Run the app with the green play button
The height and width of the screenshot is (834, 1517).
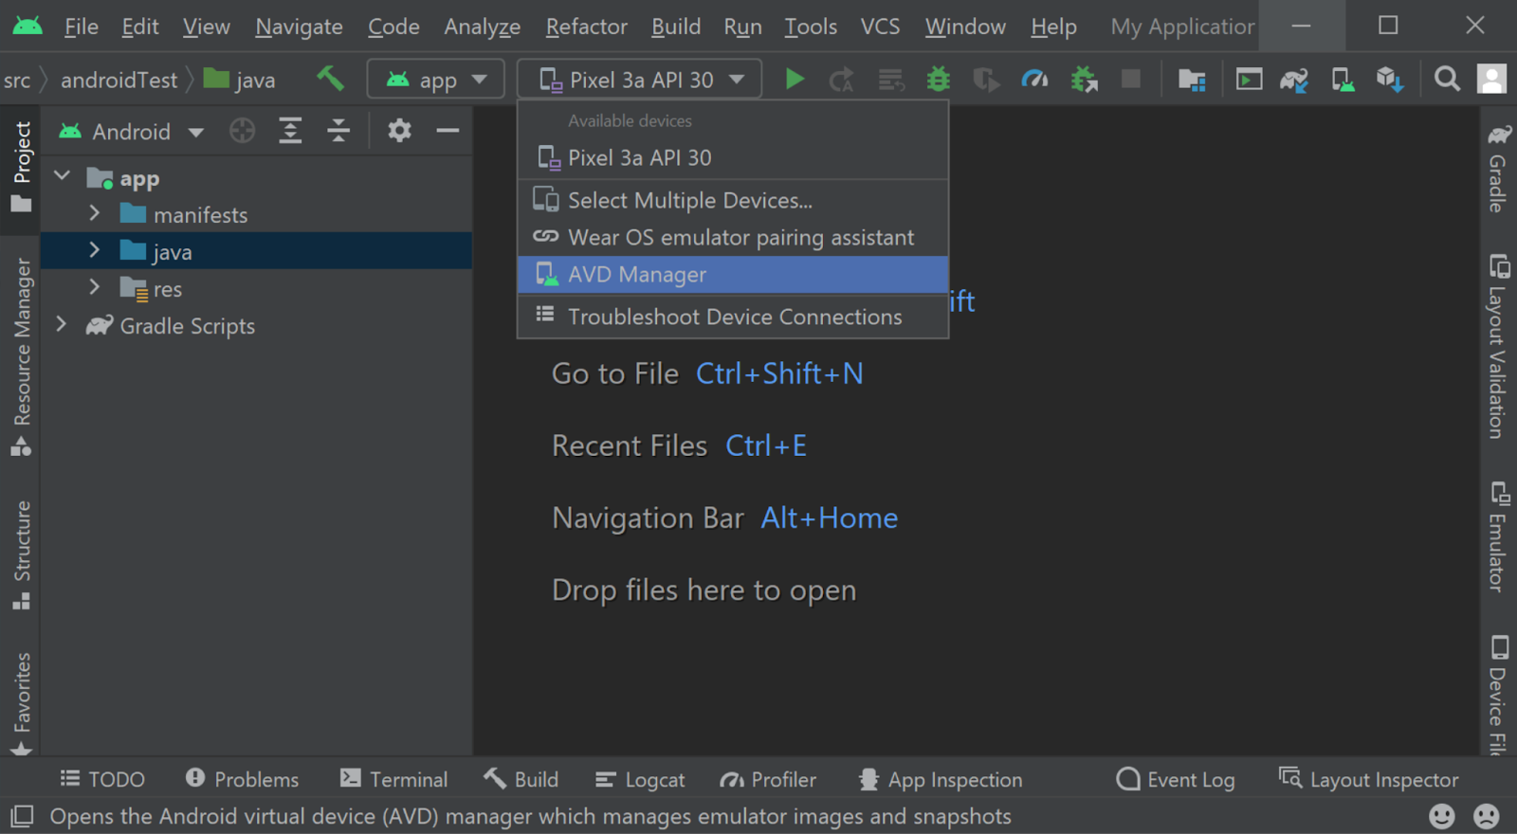pos(795,80)
